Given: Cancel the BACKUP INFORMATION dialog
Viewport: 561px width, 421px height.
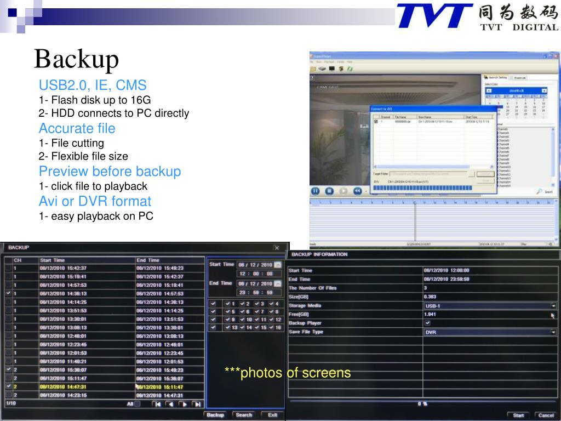Looking at the screenshot, I should (x=546, y=416).
